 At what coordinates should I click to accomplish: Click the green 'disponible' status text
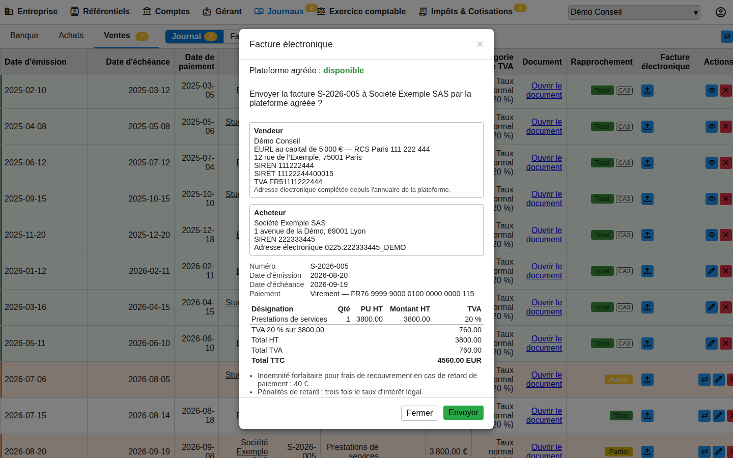pyautogui.click(x=344, y=71)
